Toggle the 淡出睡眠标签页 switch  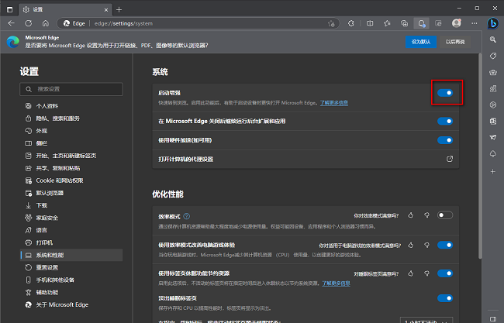[445, 298]
